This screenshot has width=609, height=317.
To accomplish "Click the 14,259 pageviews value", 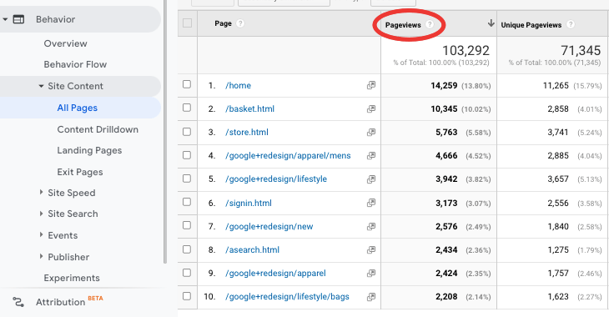I will click(444, 85).
